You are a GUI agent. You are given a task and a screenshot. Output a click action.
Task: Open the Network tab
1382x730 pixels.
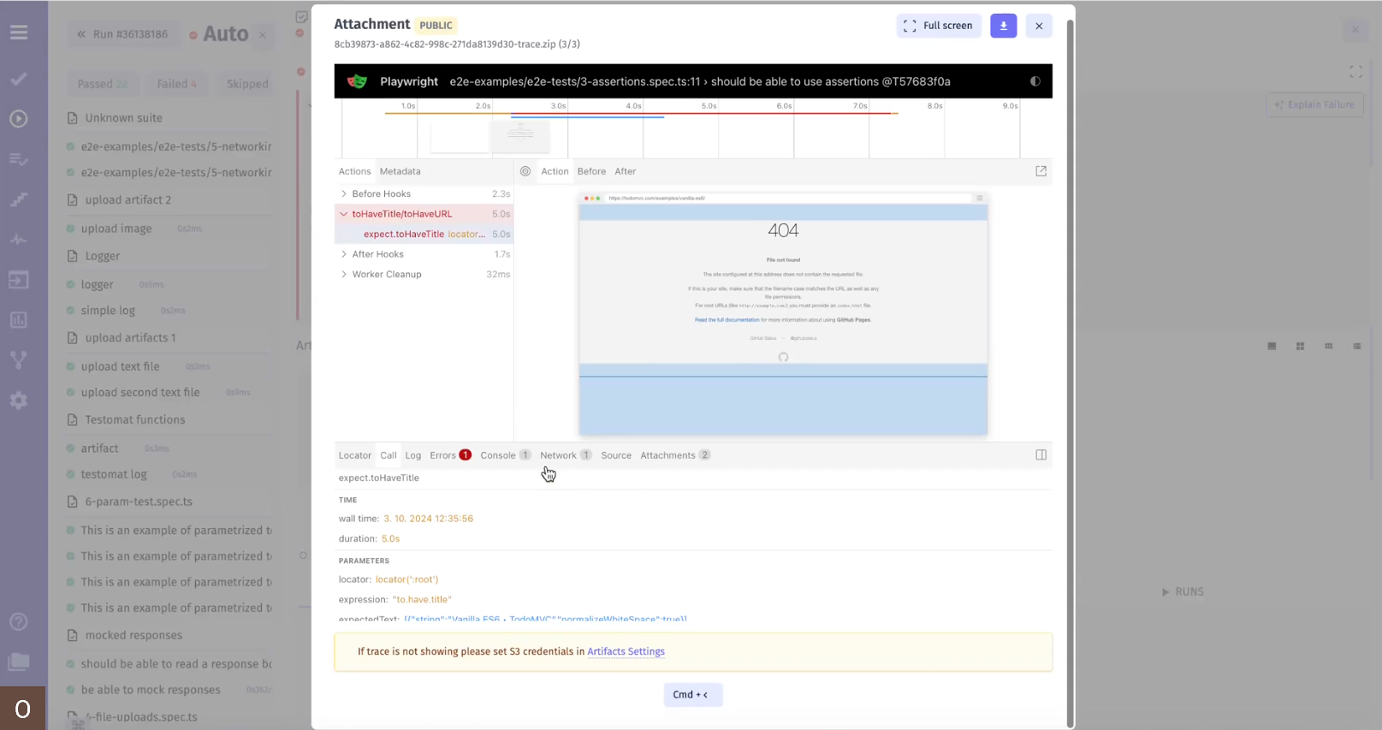click(x=566, y=455)
